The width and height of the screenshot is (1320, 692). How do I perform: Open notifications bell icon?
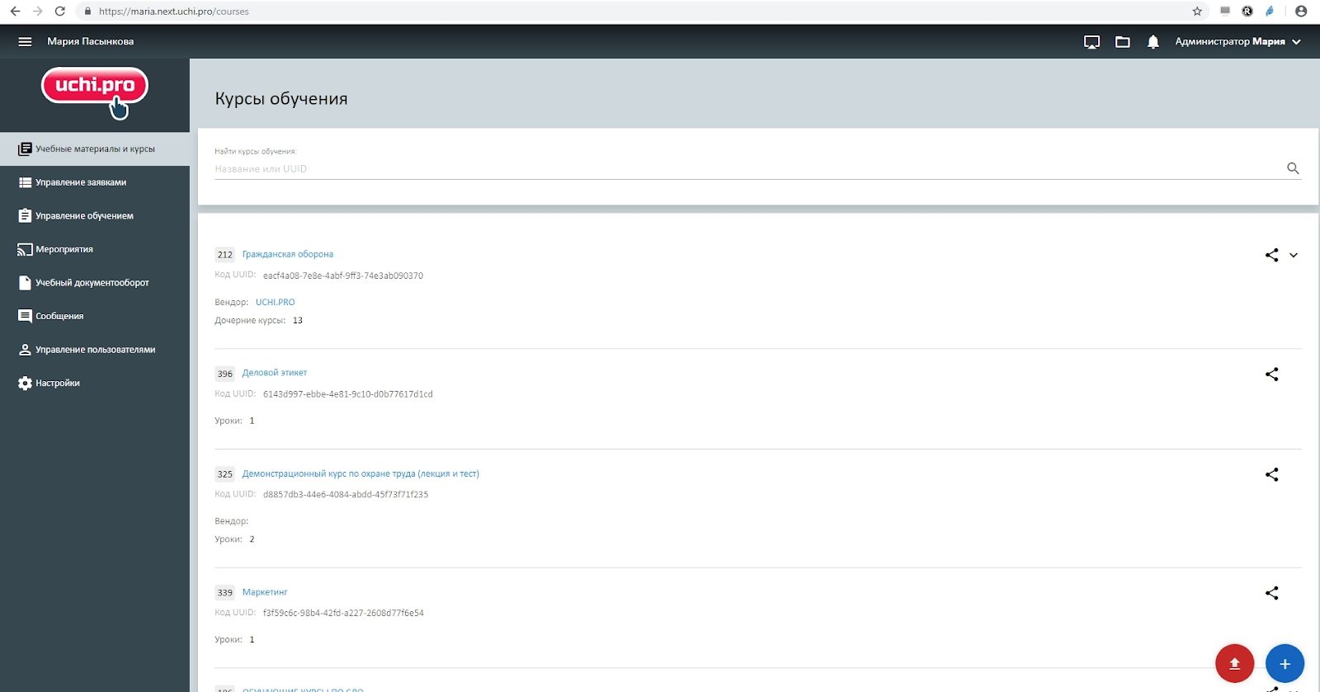pyautogui.click(x=1153, y=42)
